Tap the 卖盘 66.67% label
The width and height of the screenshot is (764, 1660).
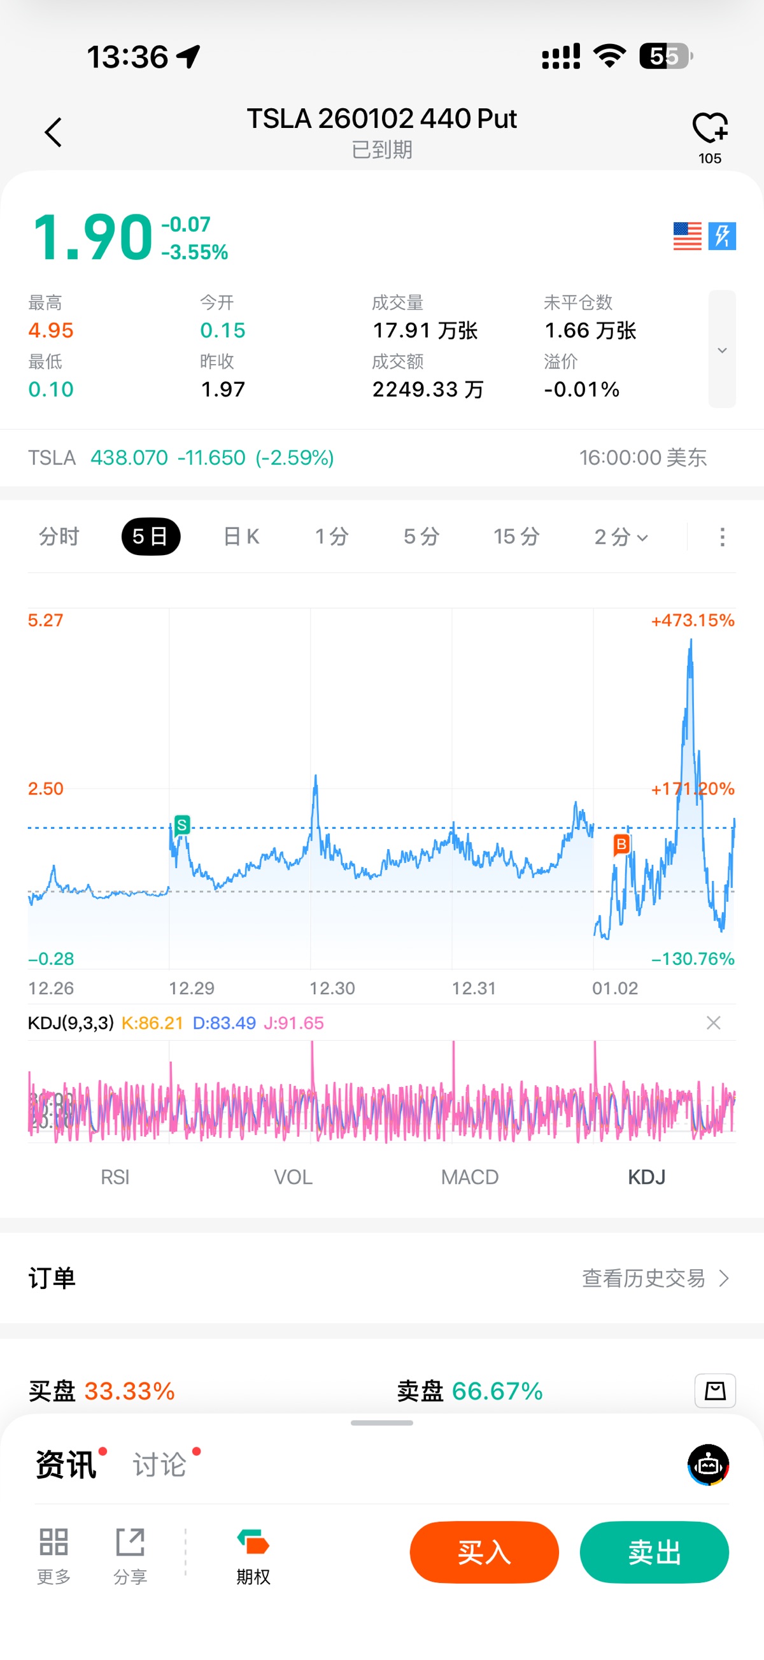pos(470,1391)
